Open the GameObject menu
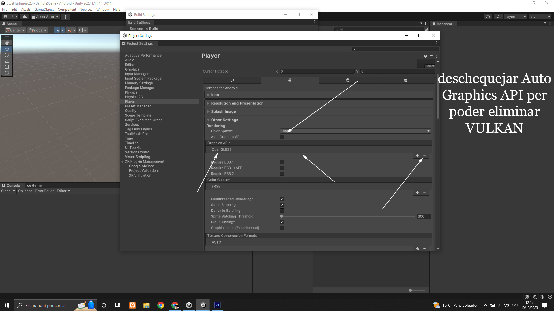Image resolution: width=554 pixels, height=311 pixels. click(44, 10)
